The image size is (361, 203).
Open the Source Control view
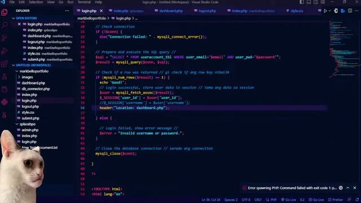click(x=5, y=38)
